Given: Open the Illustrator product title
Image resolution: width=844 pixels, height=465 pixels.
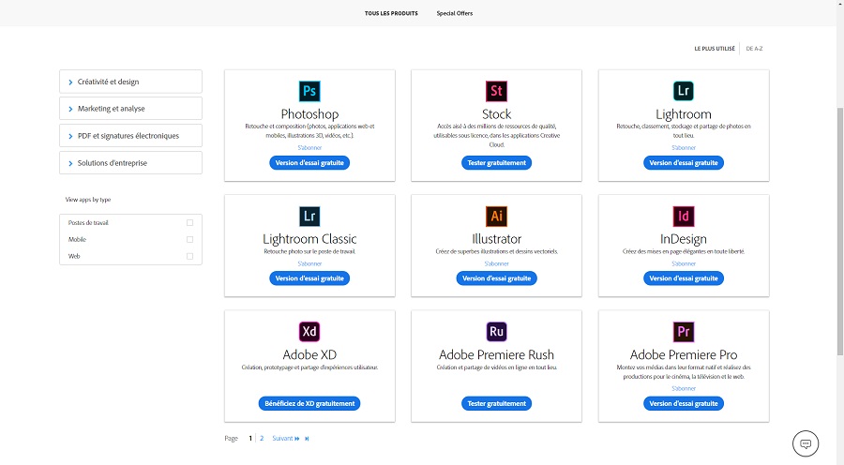Looking at the screenshot, I should click(x=496, y=239).
